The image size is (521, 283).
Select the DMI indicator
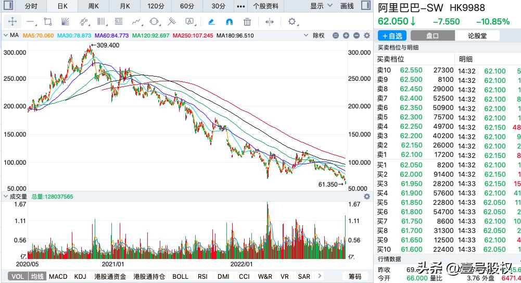coord(223,276)
